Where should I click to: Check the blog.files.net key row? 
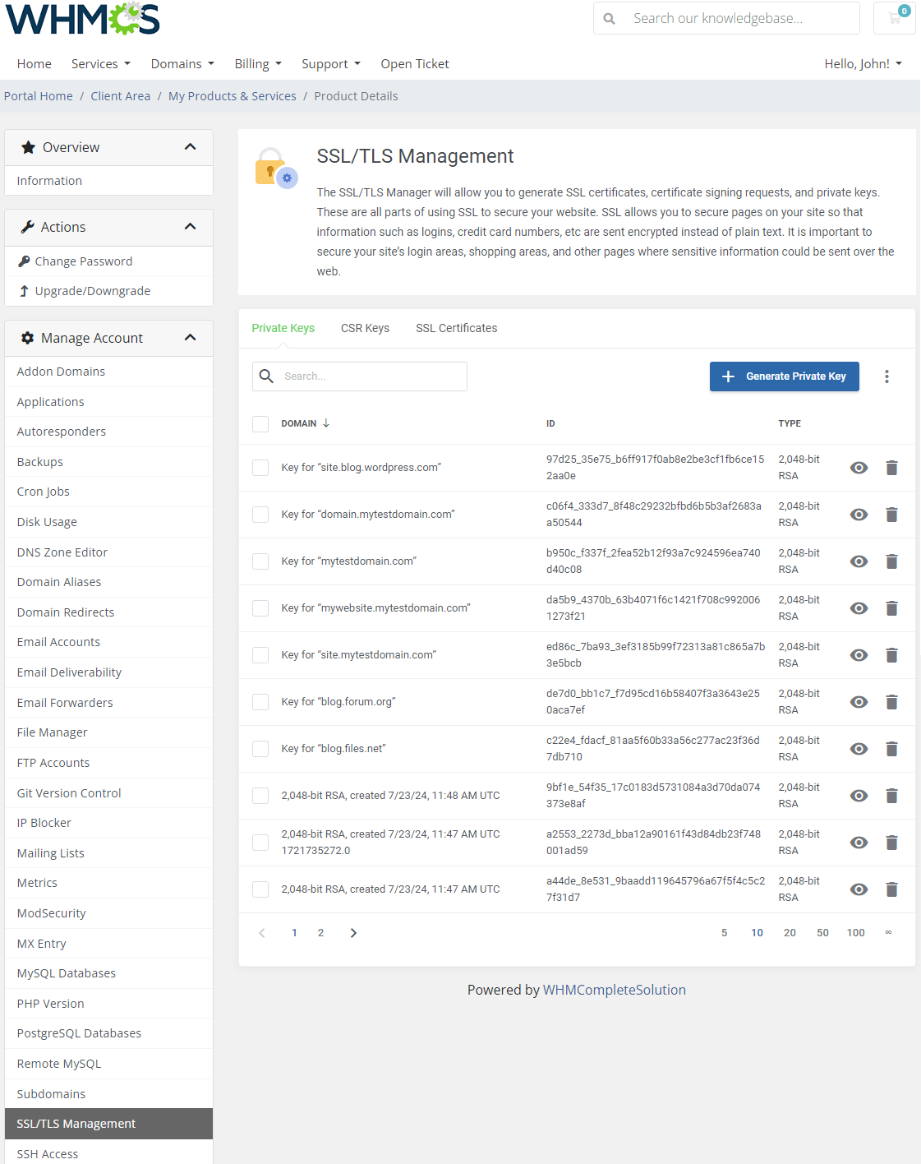260,749
